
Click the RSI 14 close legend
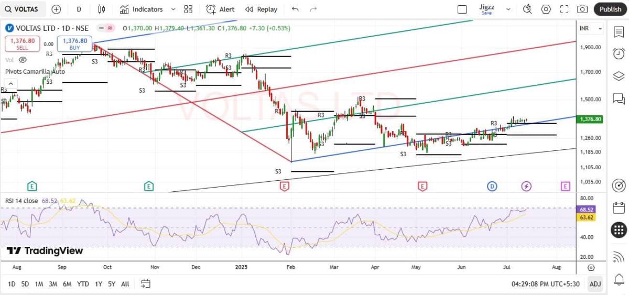point(22,201)
